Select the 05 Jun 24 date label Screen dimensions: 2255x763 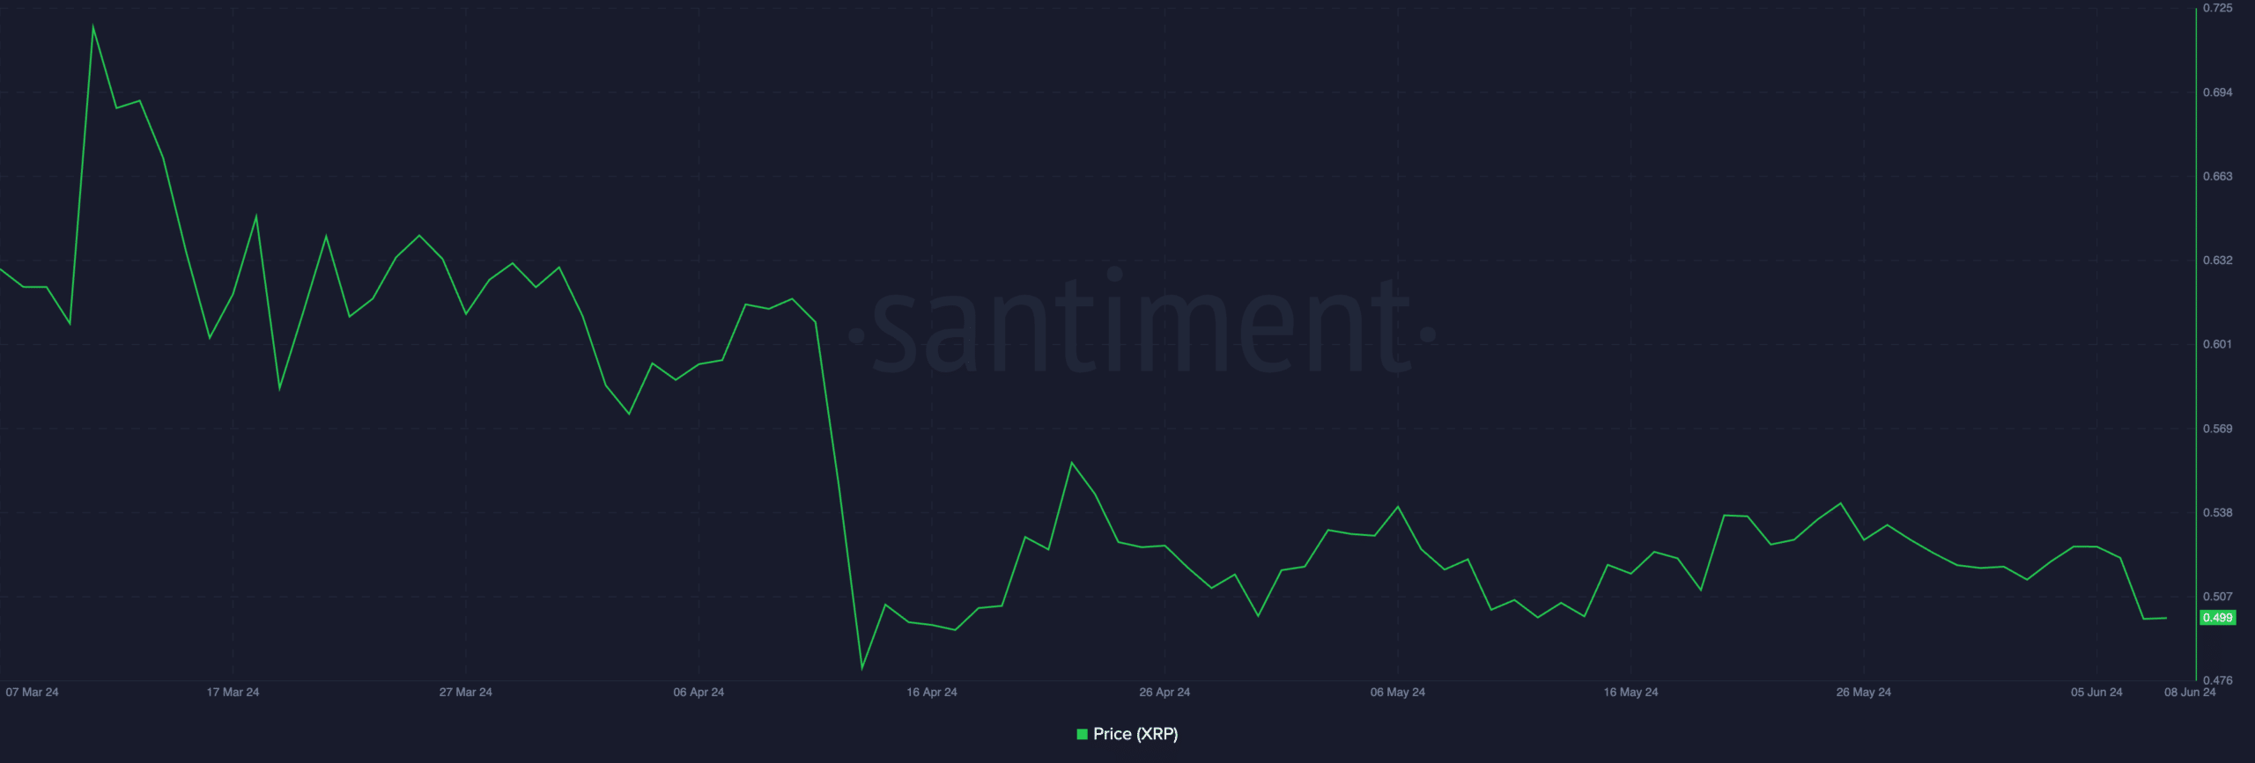pyautogui.click(x=2096, y=693)
